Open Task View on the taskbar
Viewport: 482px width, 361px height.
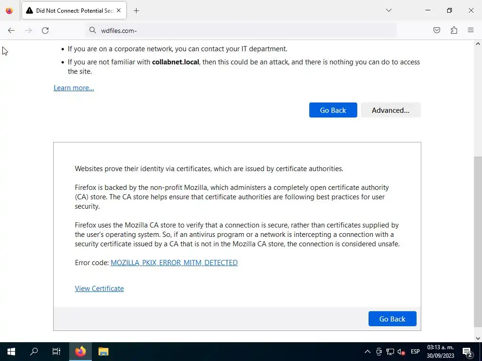click(56, 352)
